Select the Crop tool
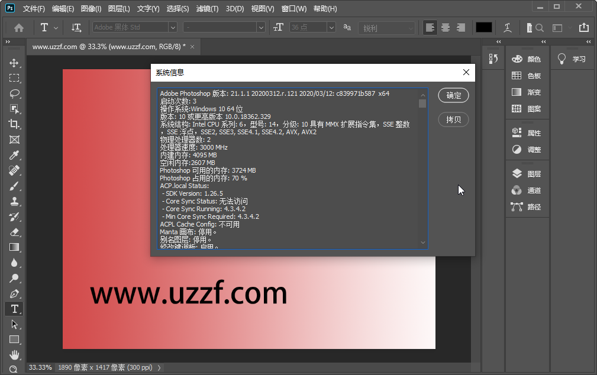Image resolution: width=597 pixels, height=375 pixels. click(14, 124)
